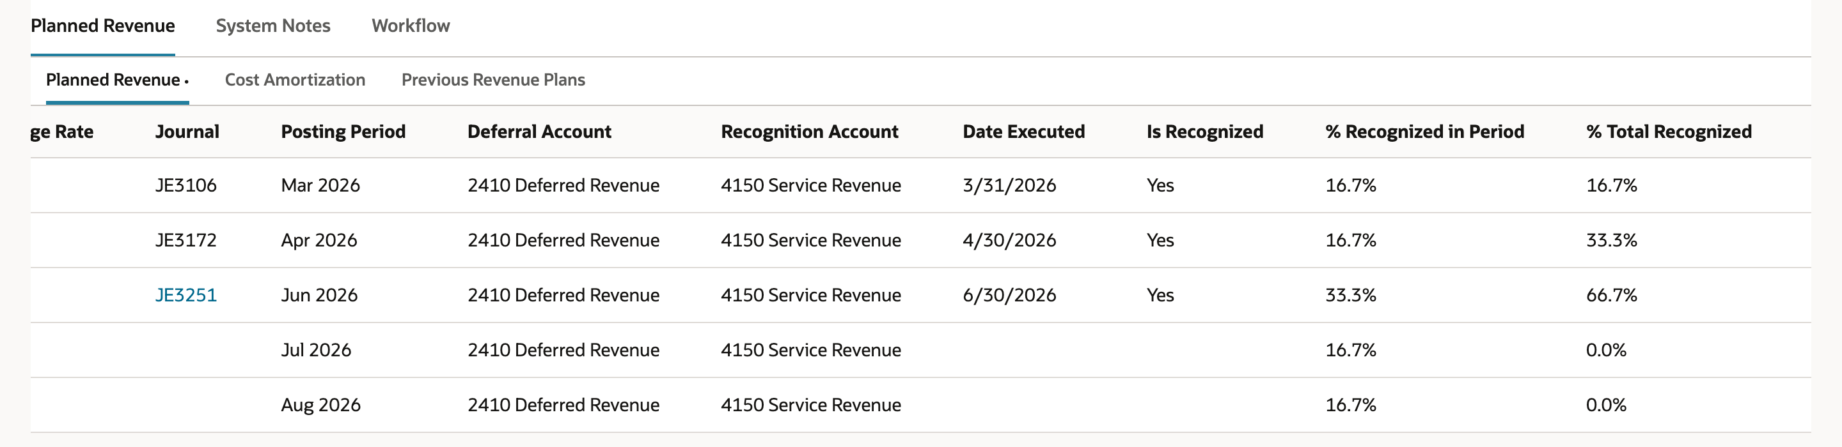
Task: Click the JE3106 journal cell
Action: (x=186, y=185)
